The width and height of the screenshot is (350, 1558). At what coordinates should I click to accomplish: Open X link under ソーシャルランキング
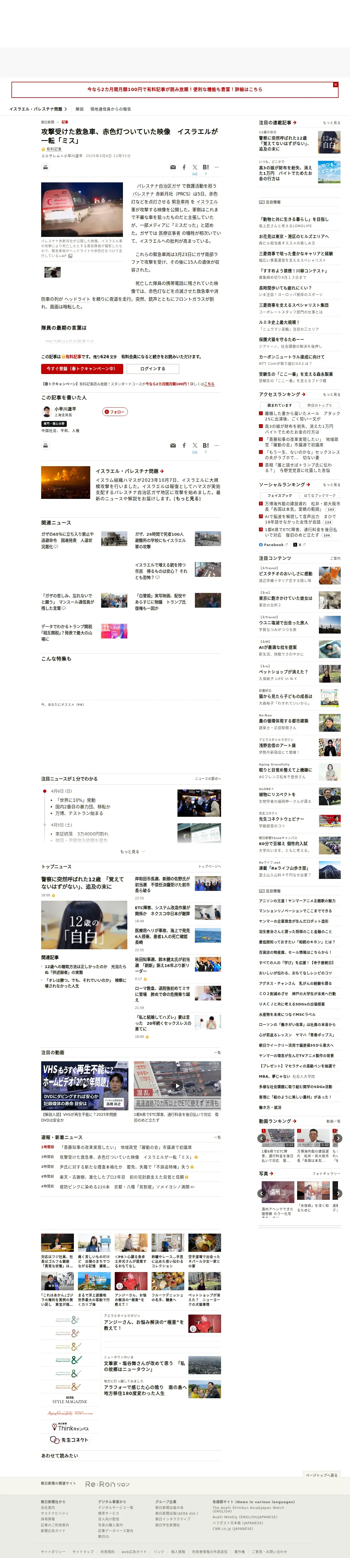click(299, 545)
